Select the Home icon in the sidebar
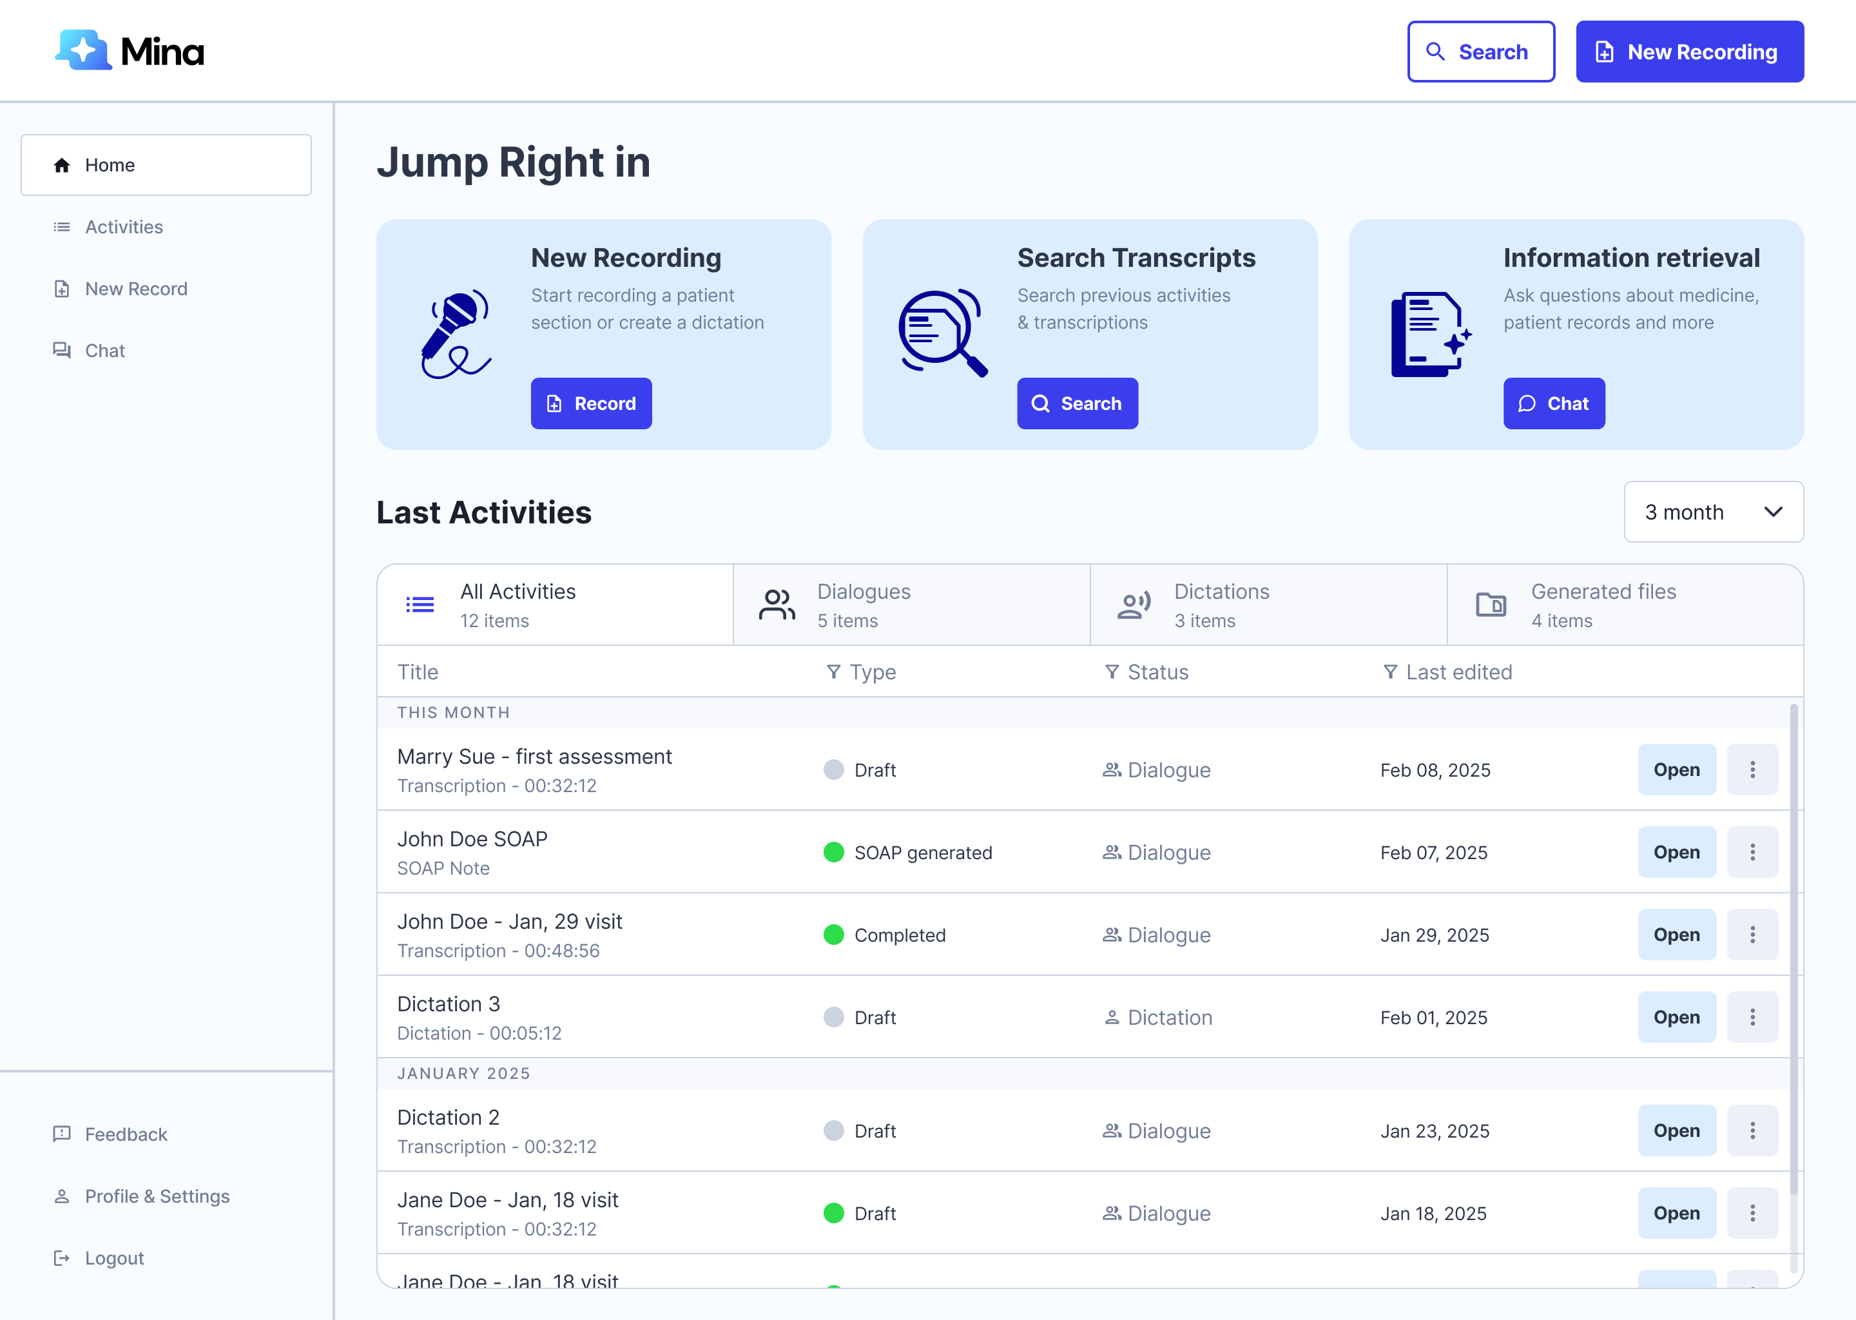1856x1320 pixels. click(x=61, y=165)
